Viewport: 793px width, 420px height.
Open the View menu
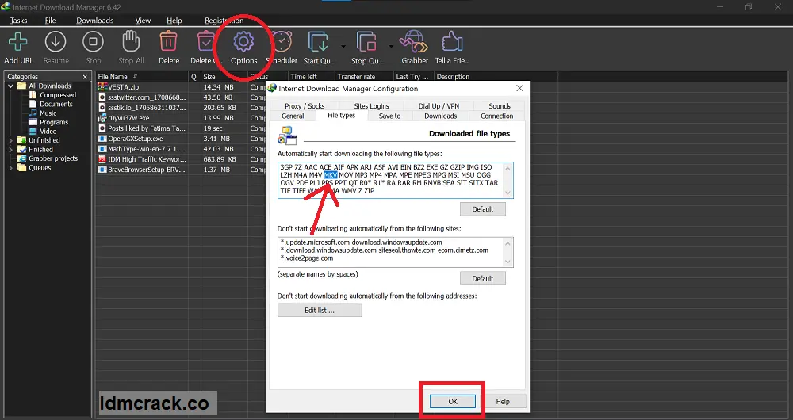pos(143,21)
